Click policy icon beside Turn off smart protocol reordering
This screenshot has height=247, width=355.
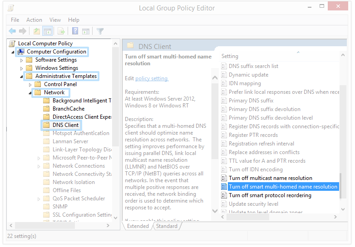click(x=224, y=195)
